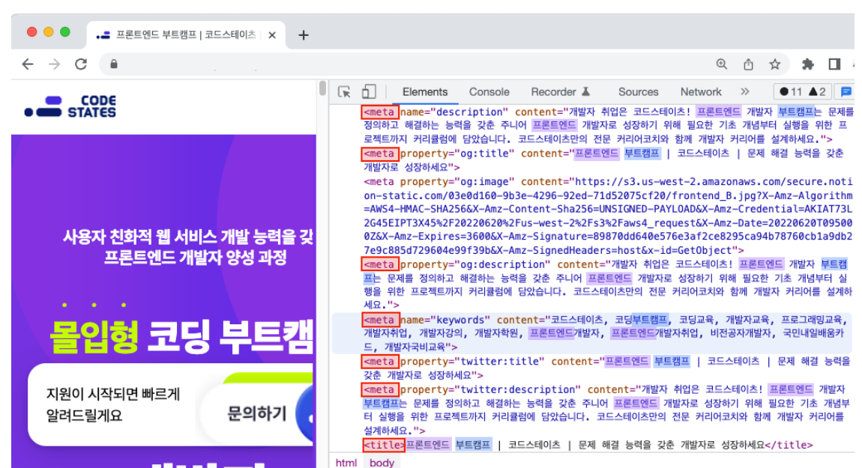Open the zoom magnifier in address bar
The image size is (862, 468).
pos(722,64)
